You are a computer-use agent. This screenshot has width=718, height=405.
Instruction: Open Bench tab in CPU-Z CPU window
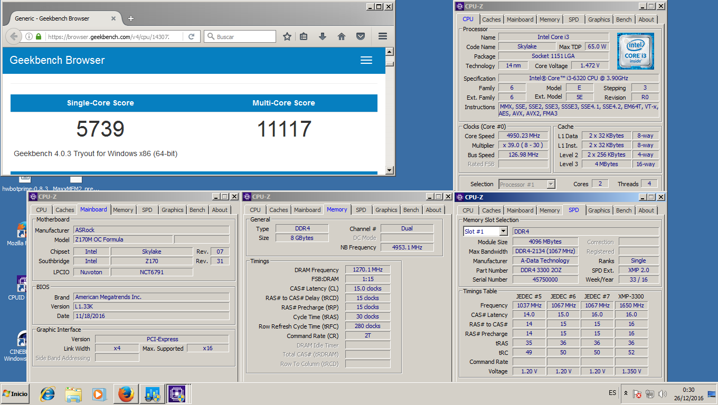tap(623, 20)
